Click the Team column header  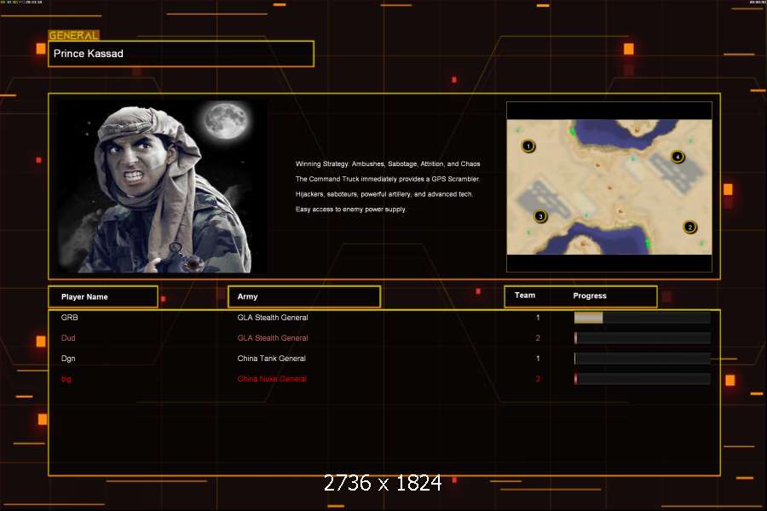pos(525,296)
